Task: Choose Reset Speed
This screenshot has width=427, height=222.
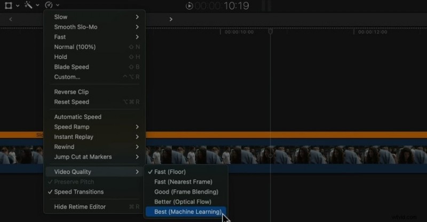Action: [94, 102]
